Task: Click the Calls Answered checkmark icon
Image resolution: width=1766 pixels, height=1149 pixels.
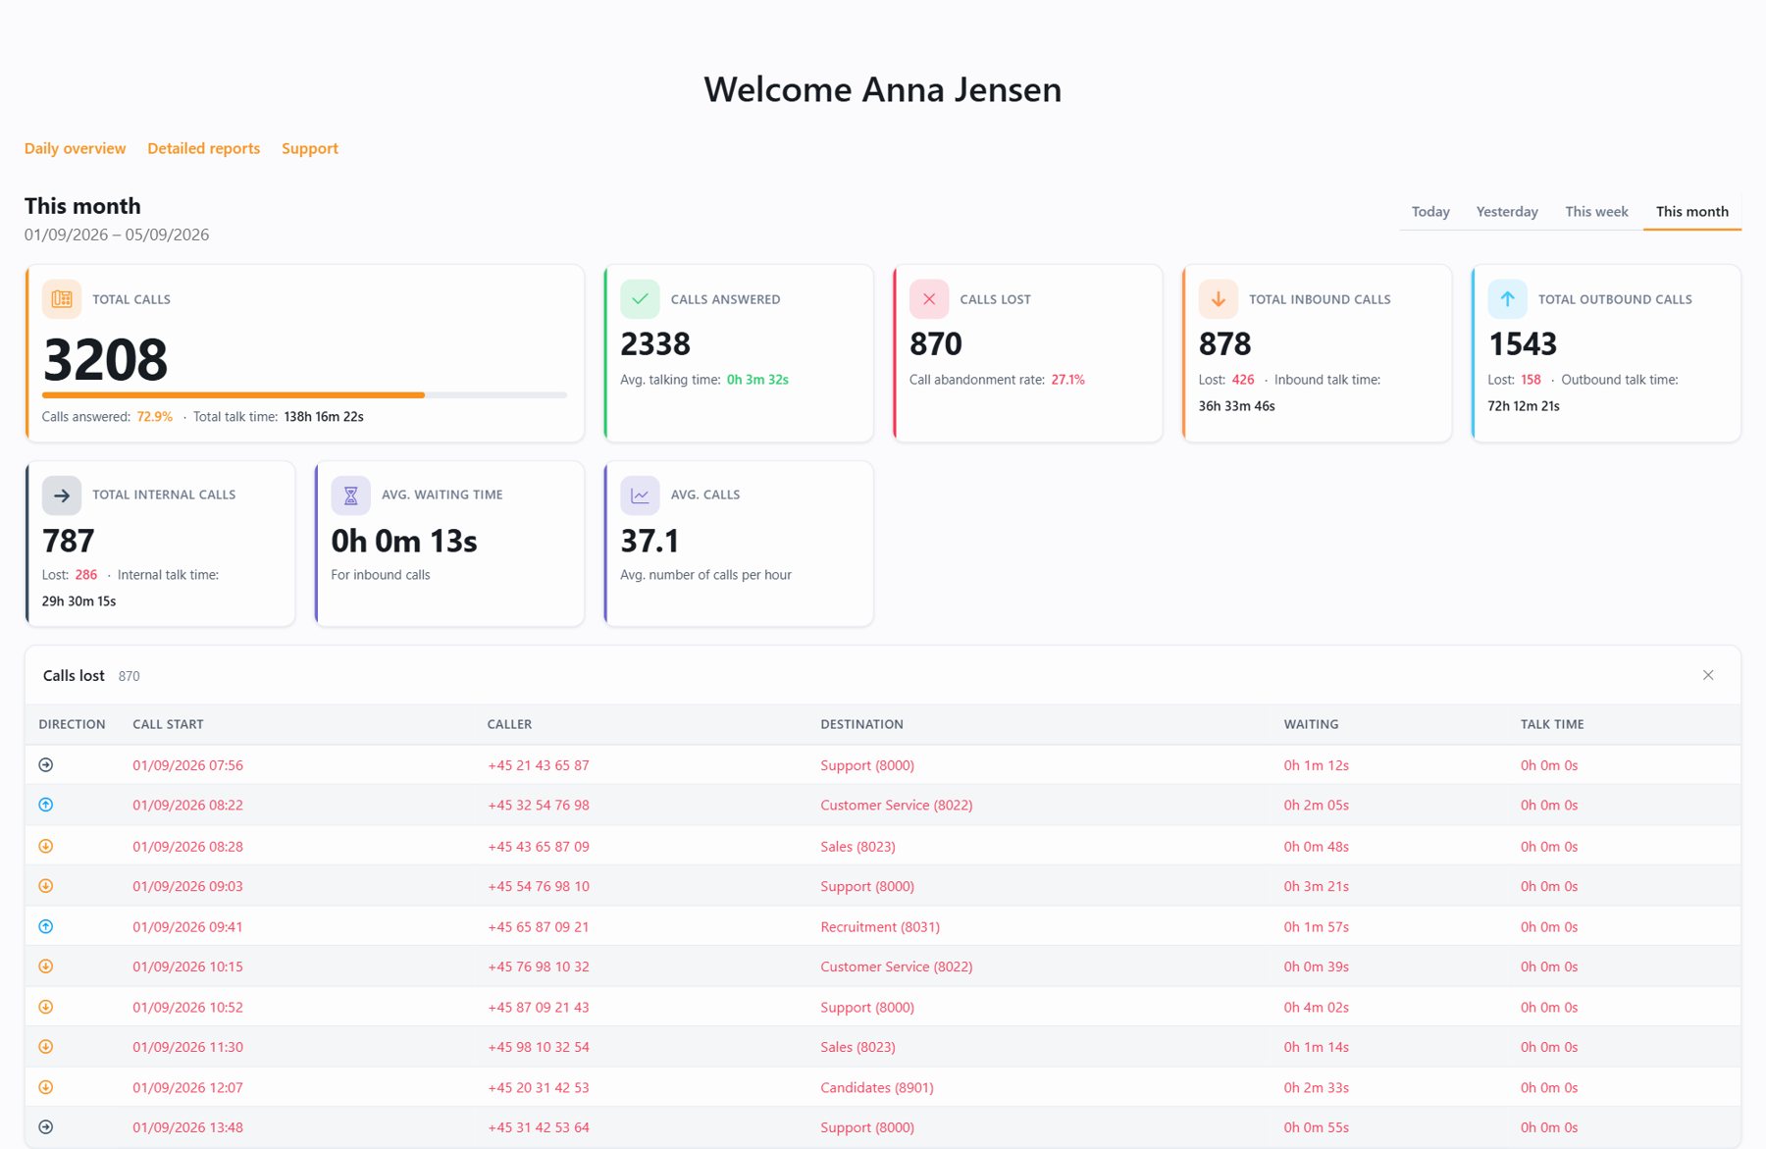Action: click(640, 299)
